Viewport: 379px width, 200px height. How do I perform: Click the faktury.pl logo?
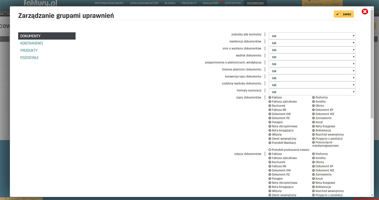point(41,3)
